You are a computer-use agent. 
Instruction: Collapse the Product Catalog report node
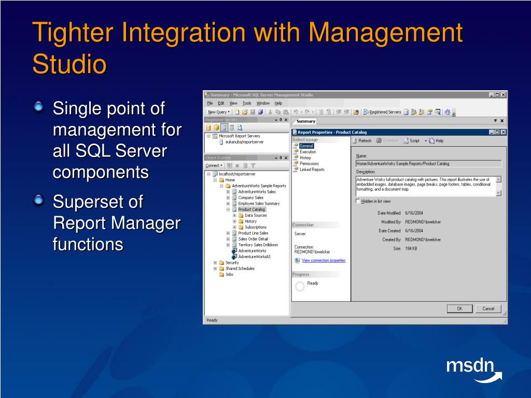tap(228, 209)
